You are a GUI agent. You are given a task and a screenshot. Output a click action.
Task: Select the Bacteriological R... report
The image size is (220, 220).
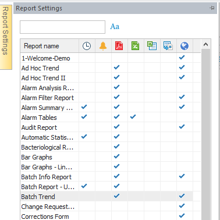click(47, 147)
